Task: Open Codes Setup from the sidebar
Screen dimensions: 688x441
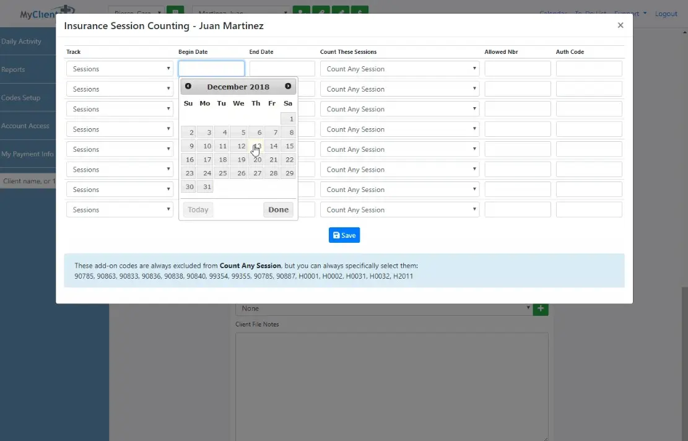Action: [x=25, y=97]
